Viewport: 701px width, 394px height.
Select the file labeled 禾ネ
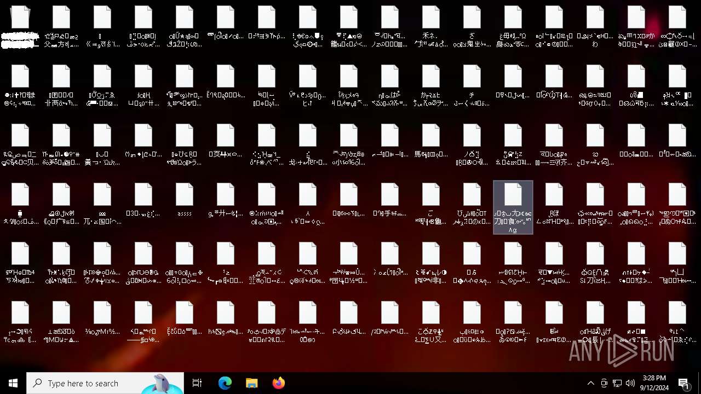[431, 26]
